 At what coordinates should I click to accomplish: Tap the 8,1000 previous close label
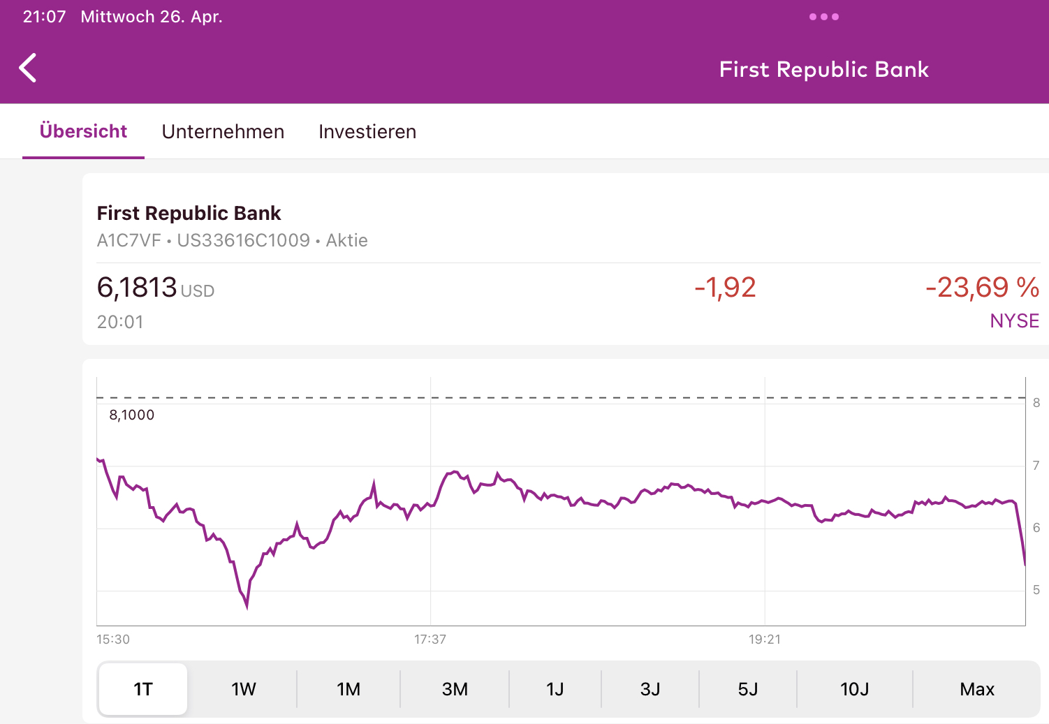132,415
